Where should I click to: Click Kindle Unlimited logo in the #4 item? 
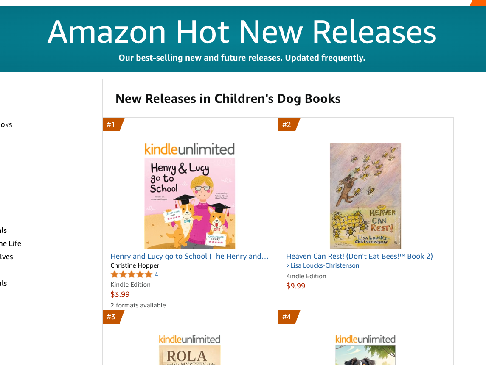pyautogui.click(x=365, y=339)
